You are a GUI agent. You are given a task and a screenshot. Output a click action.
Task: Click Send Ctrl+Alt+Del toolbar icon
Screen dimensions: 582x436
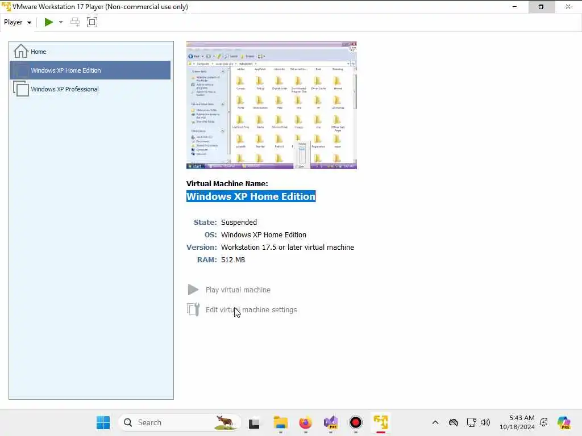(x=75, y=22)
